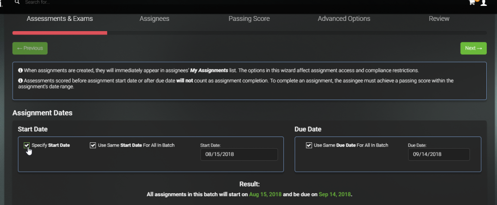
Task: Click the Previous button
Action: 30,48
